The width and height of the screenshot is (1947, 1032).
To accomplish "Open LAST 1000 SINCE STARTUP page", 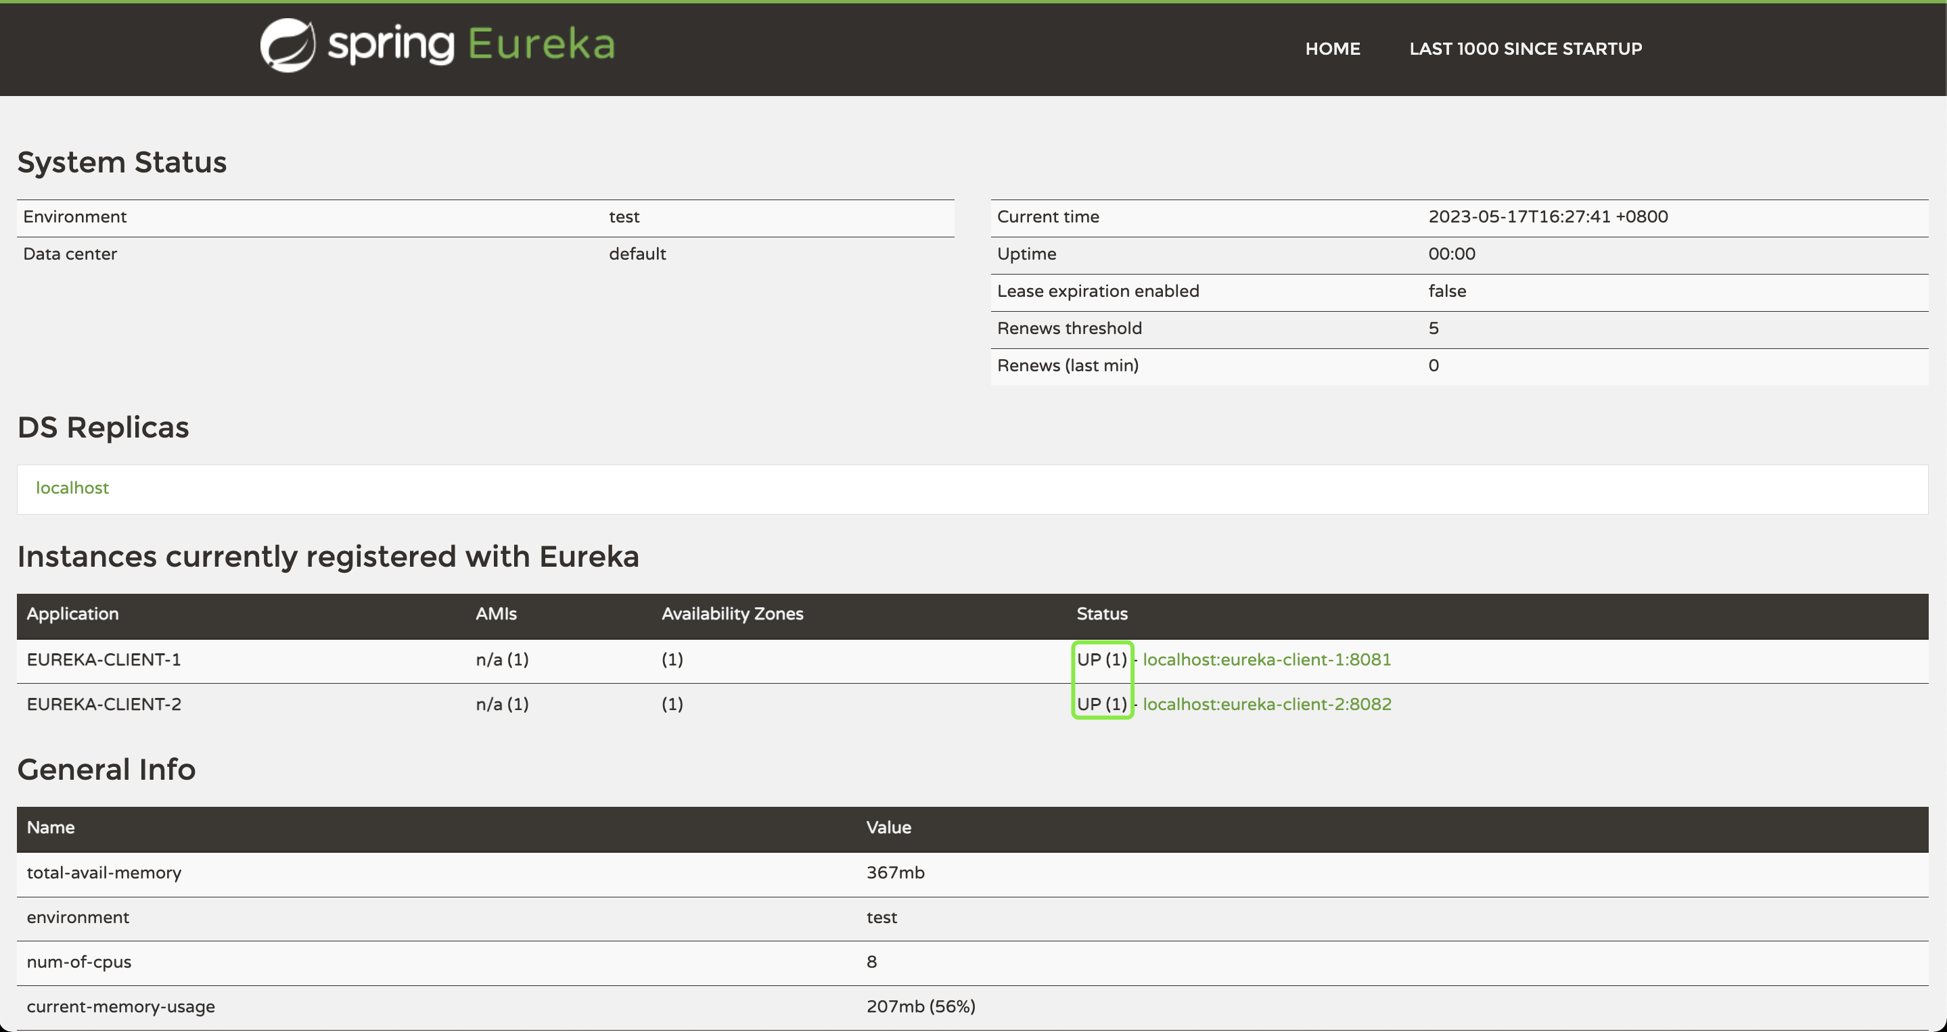I will point(1526,49).
